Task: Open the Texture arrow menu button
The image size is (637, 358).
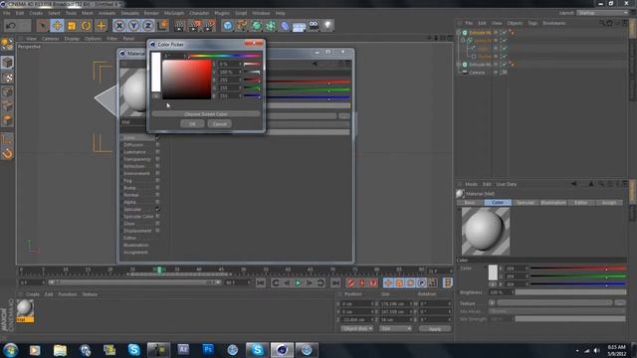Action: (492, 302)
